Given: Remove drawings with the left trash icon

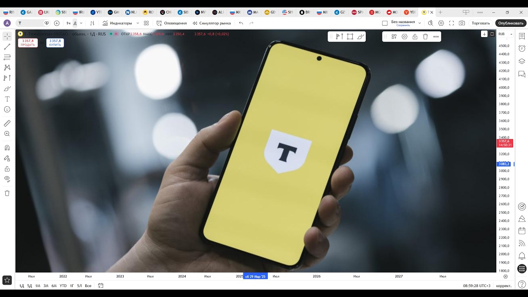Looking at the screenshot, I should click(7, 193).
